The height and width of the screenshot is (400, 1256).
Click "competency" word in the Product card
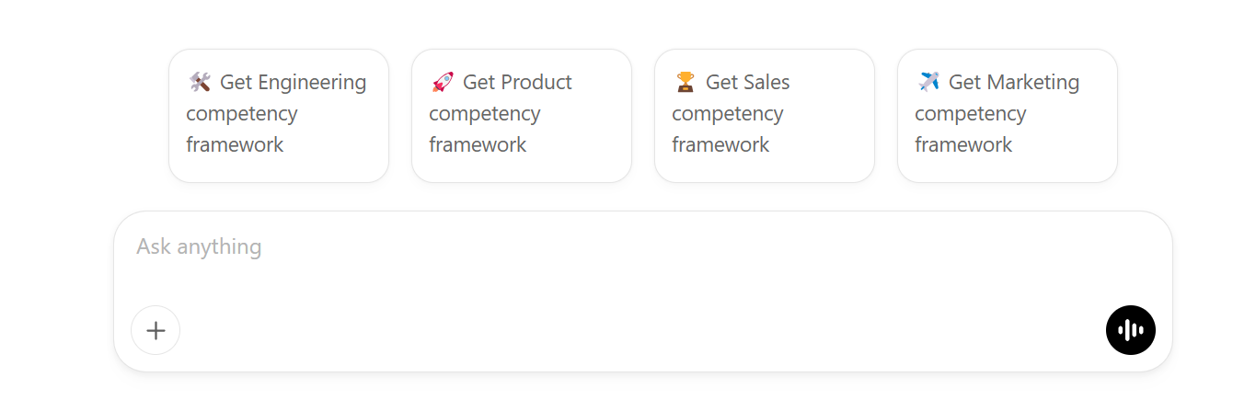click(x=484, y=114)
